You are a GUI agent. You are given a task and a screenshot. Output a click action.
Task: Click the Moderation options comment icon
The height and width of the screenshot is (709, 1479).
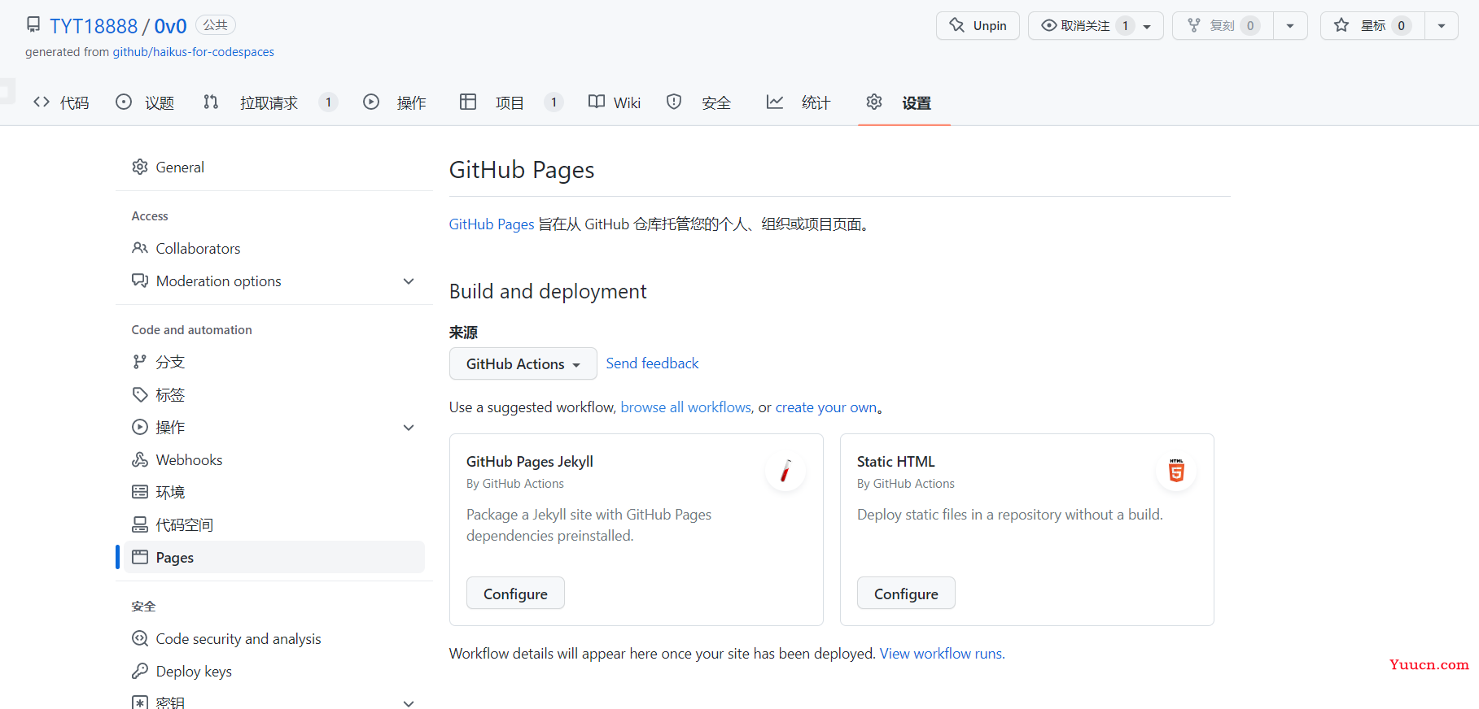point(140,281)
